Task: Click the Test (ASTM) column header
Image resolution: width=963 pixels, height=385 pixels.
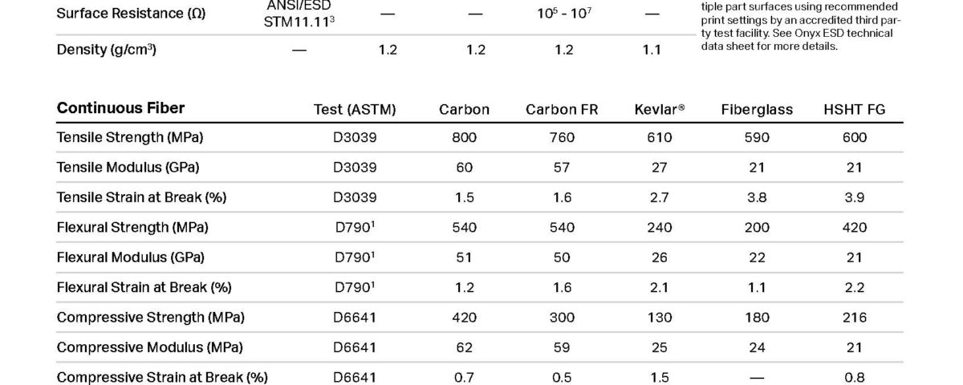Action: point(355,110)
